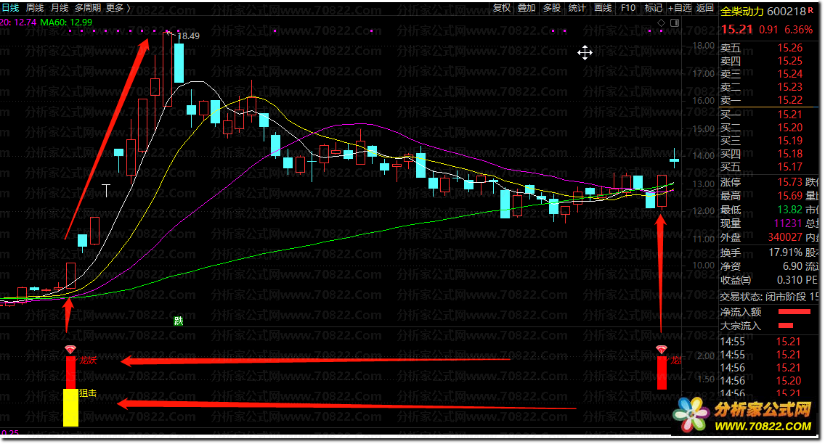Viewport: 825px width, 444px height.
Task: Click the 分析家公式网 flower logo icon
Action: click(691, 414)
